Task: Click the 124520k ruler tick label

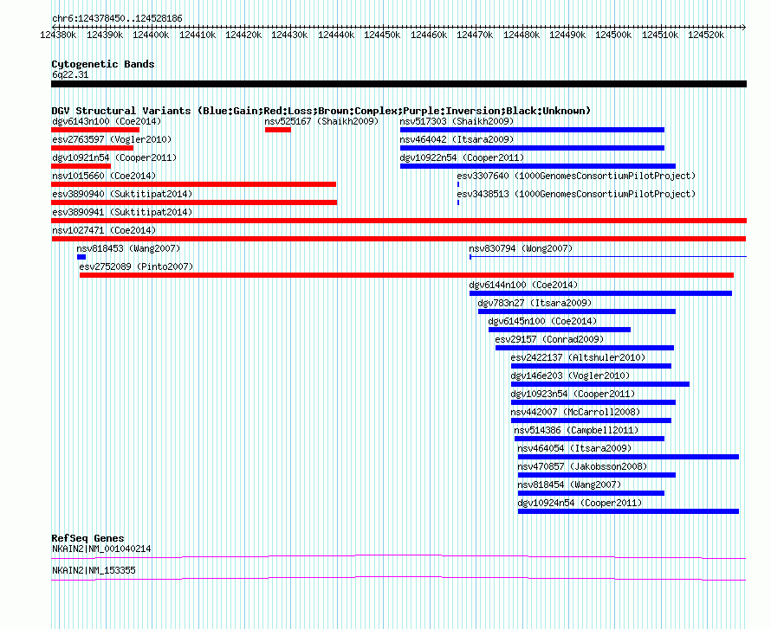Action: pyautogui.click(x=706, y=35)
